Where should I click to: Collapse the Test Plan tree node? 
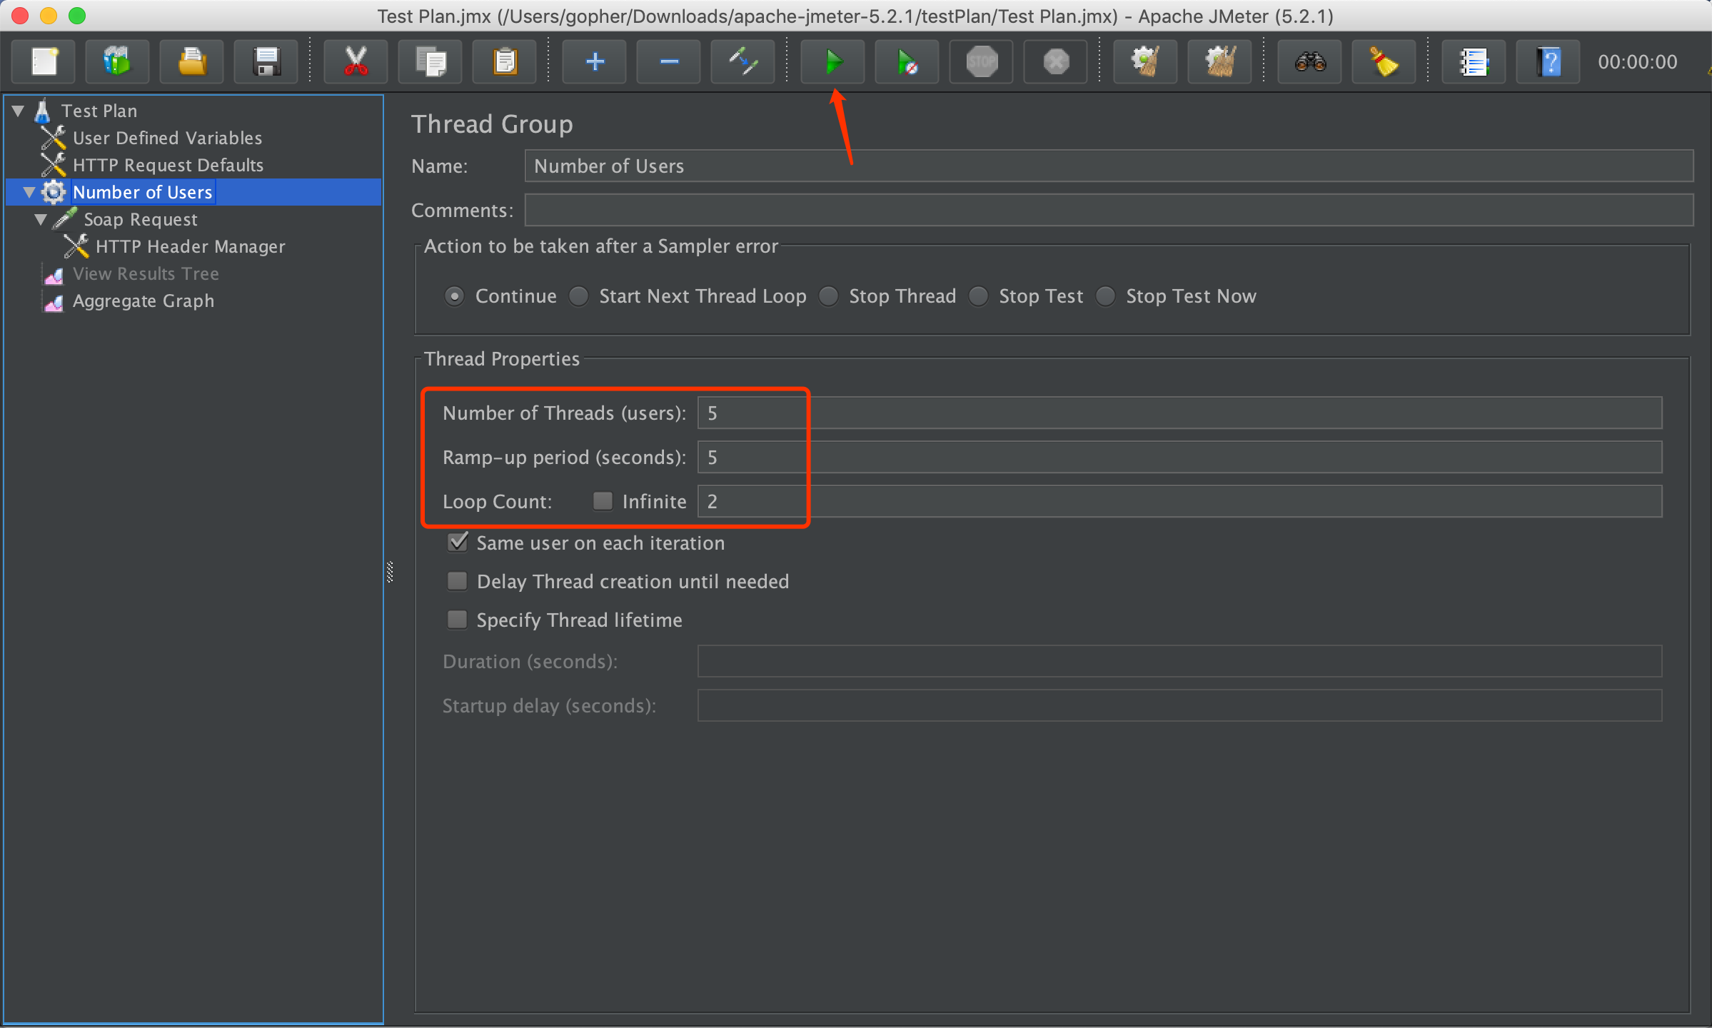[x=19, y=111]
